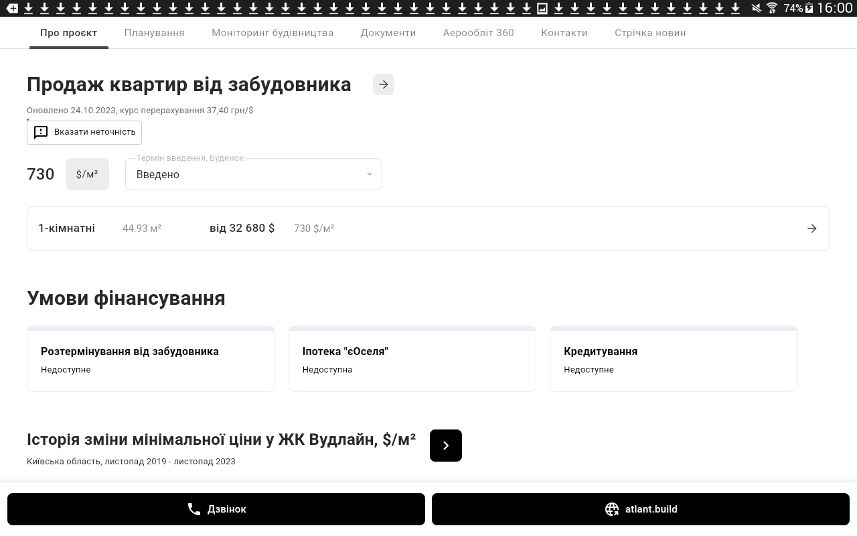
Task: Toggle the $/м² currency unit button
Action: click(87, 174)
